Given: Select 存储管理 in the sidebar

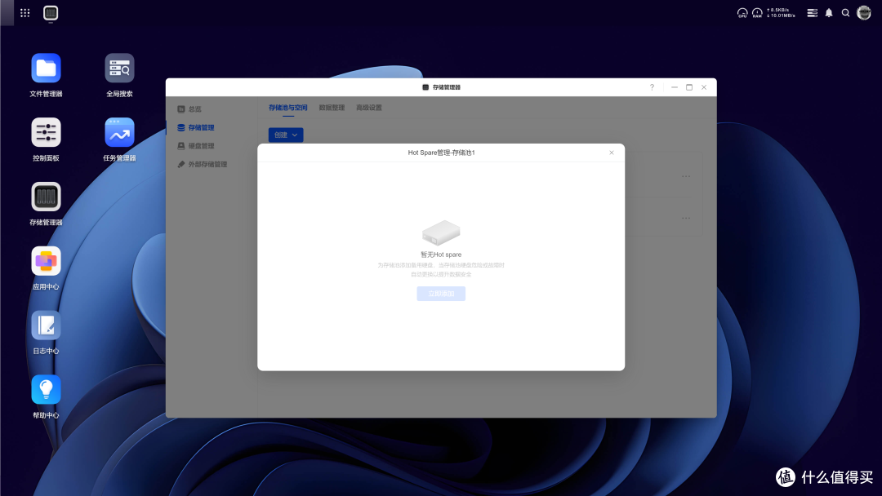Looking at the screenshot, I should point(196,127).
